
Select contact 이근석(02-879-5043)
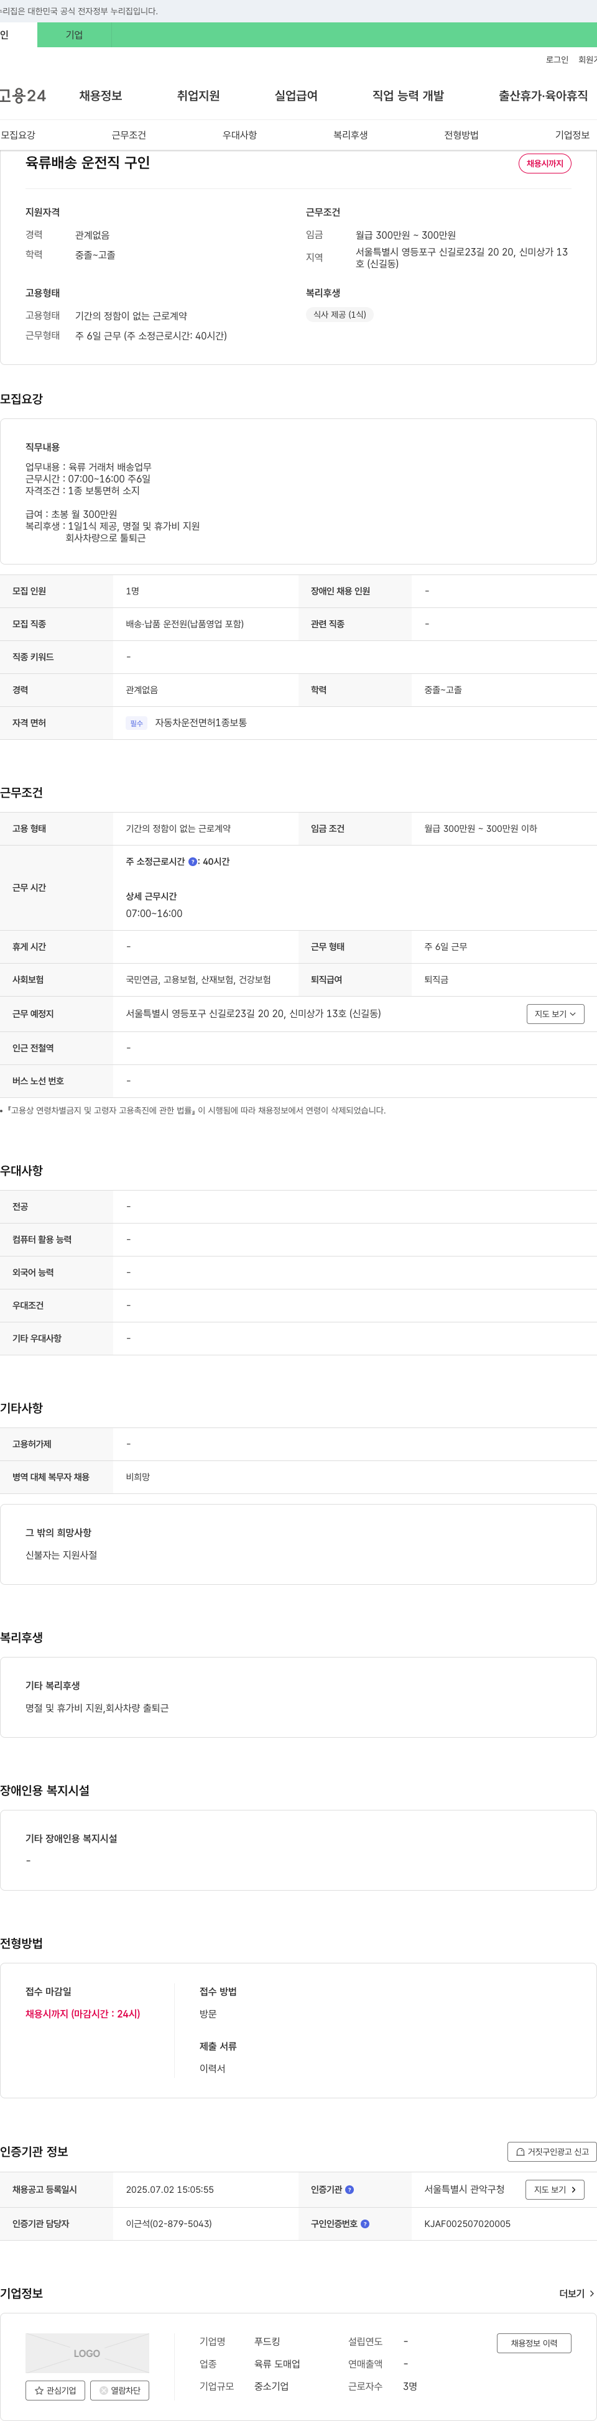pos(169,2224)
